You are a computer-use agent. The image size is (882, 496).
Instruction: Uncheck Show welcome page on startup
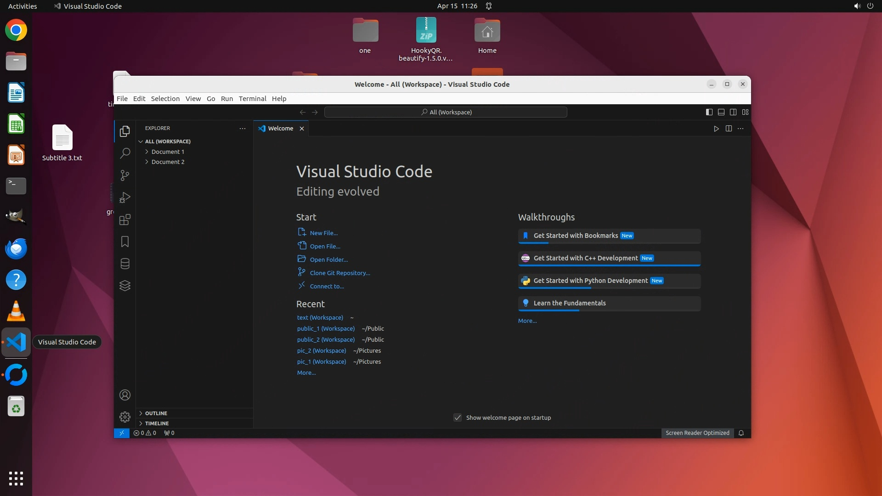coord(458,417)
